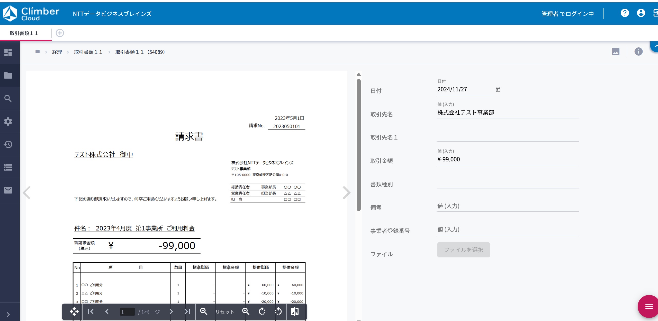Toggle the image preview display icon
The height and width of the screenshot is (321, 658).
tap(616, 51)
